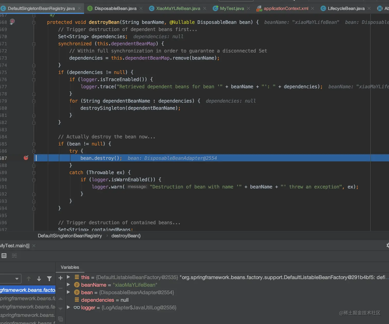Collapse the if (dependencies != null) block
Viewport: 389px width, 324px height.
coord(34,73)
